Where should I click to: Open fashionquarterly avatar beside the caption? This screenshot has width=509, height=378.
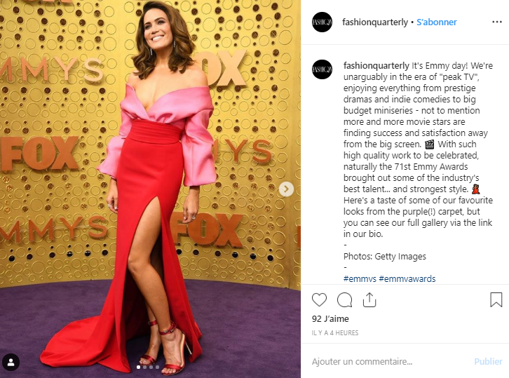point(322,69)
